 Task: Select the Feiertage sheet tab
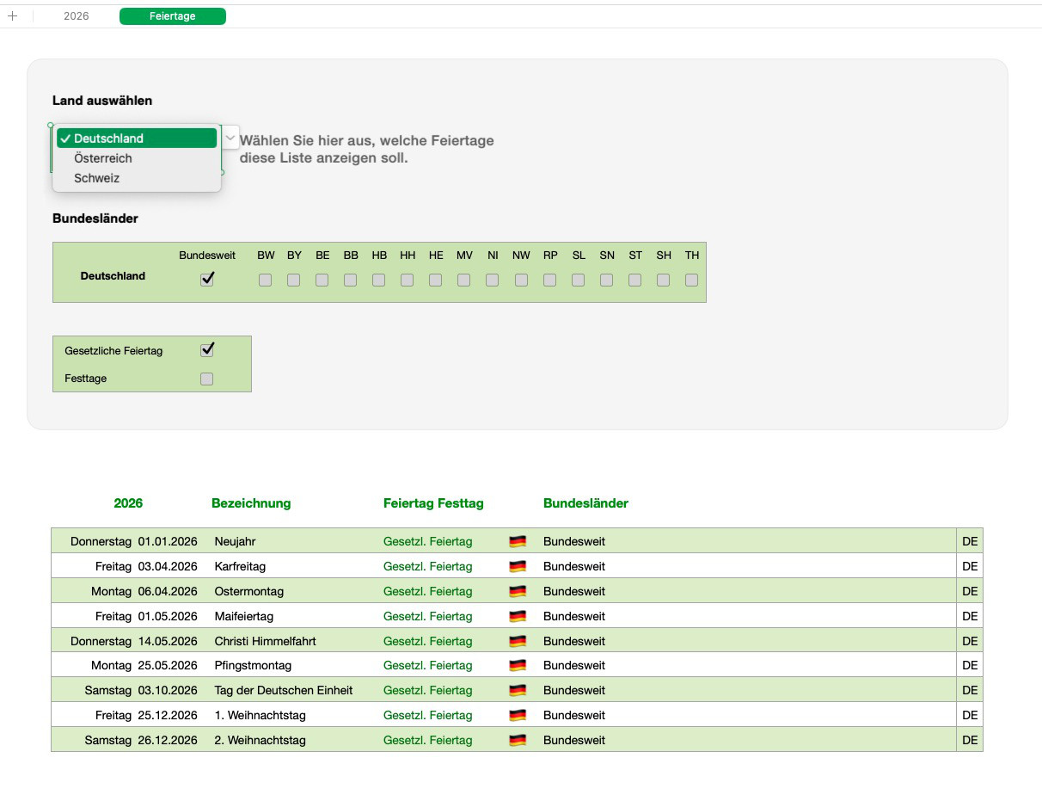pos(172,16)
